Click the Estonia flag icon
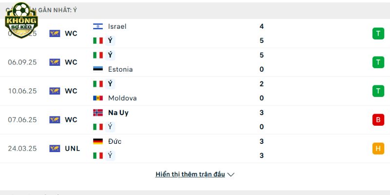390x195 pixels. pyautogui.click(x=98, y=69)
